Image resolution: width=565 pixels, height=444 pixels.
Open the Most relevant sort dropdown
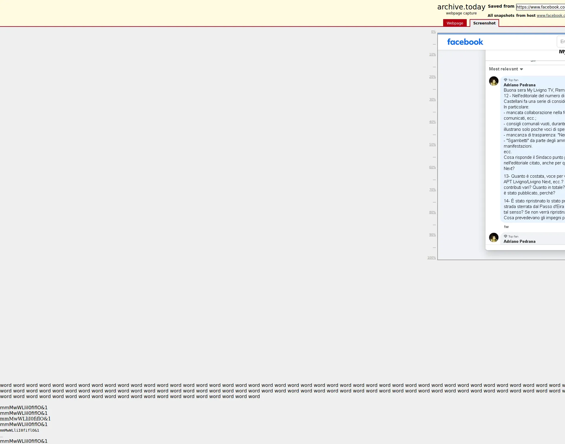point(503,69)
